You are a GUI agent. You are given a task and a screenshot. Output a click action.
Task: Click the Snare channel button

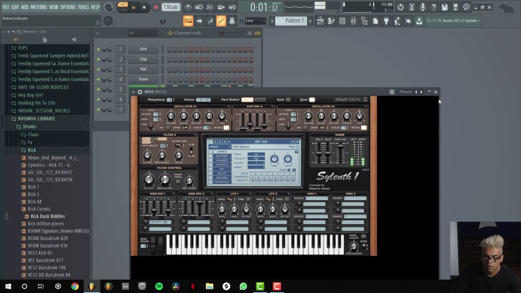click(143, 79)
